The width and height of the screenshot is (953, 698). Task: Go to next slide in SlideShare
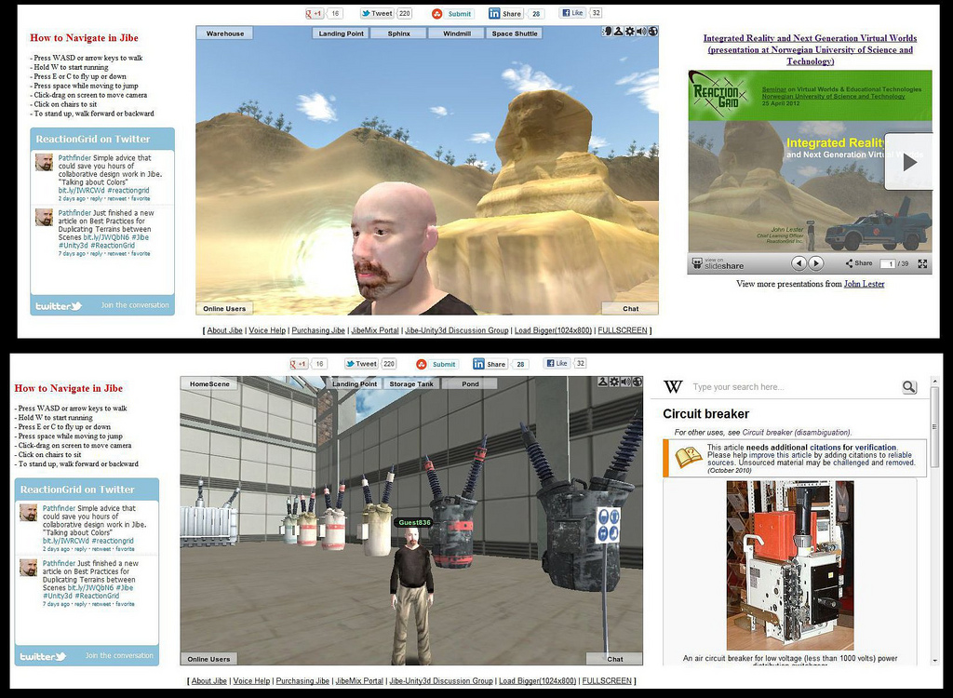click(x=816, y=263)
